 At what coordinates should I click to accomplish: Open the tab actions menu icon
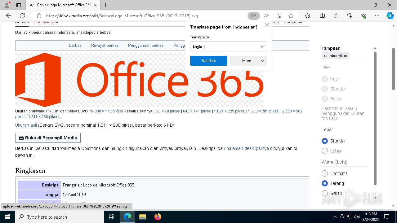coord(19,5)
